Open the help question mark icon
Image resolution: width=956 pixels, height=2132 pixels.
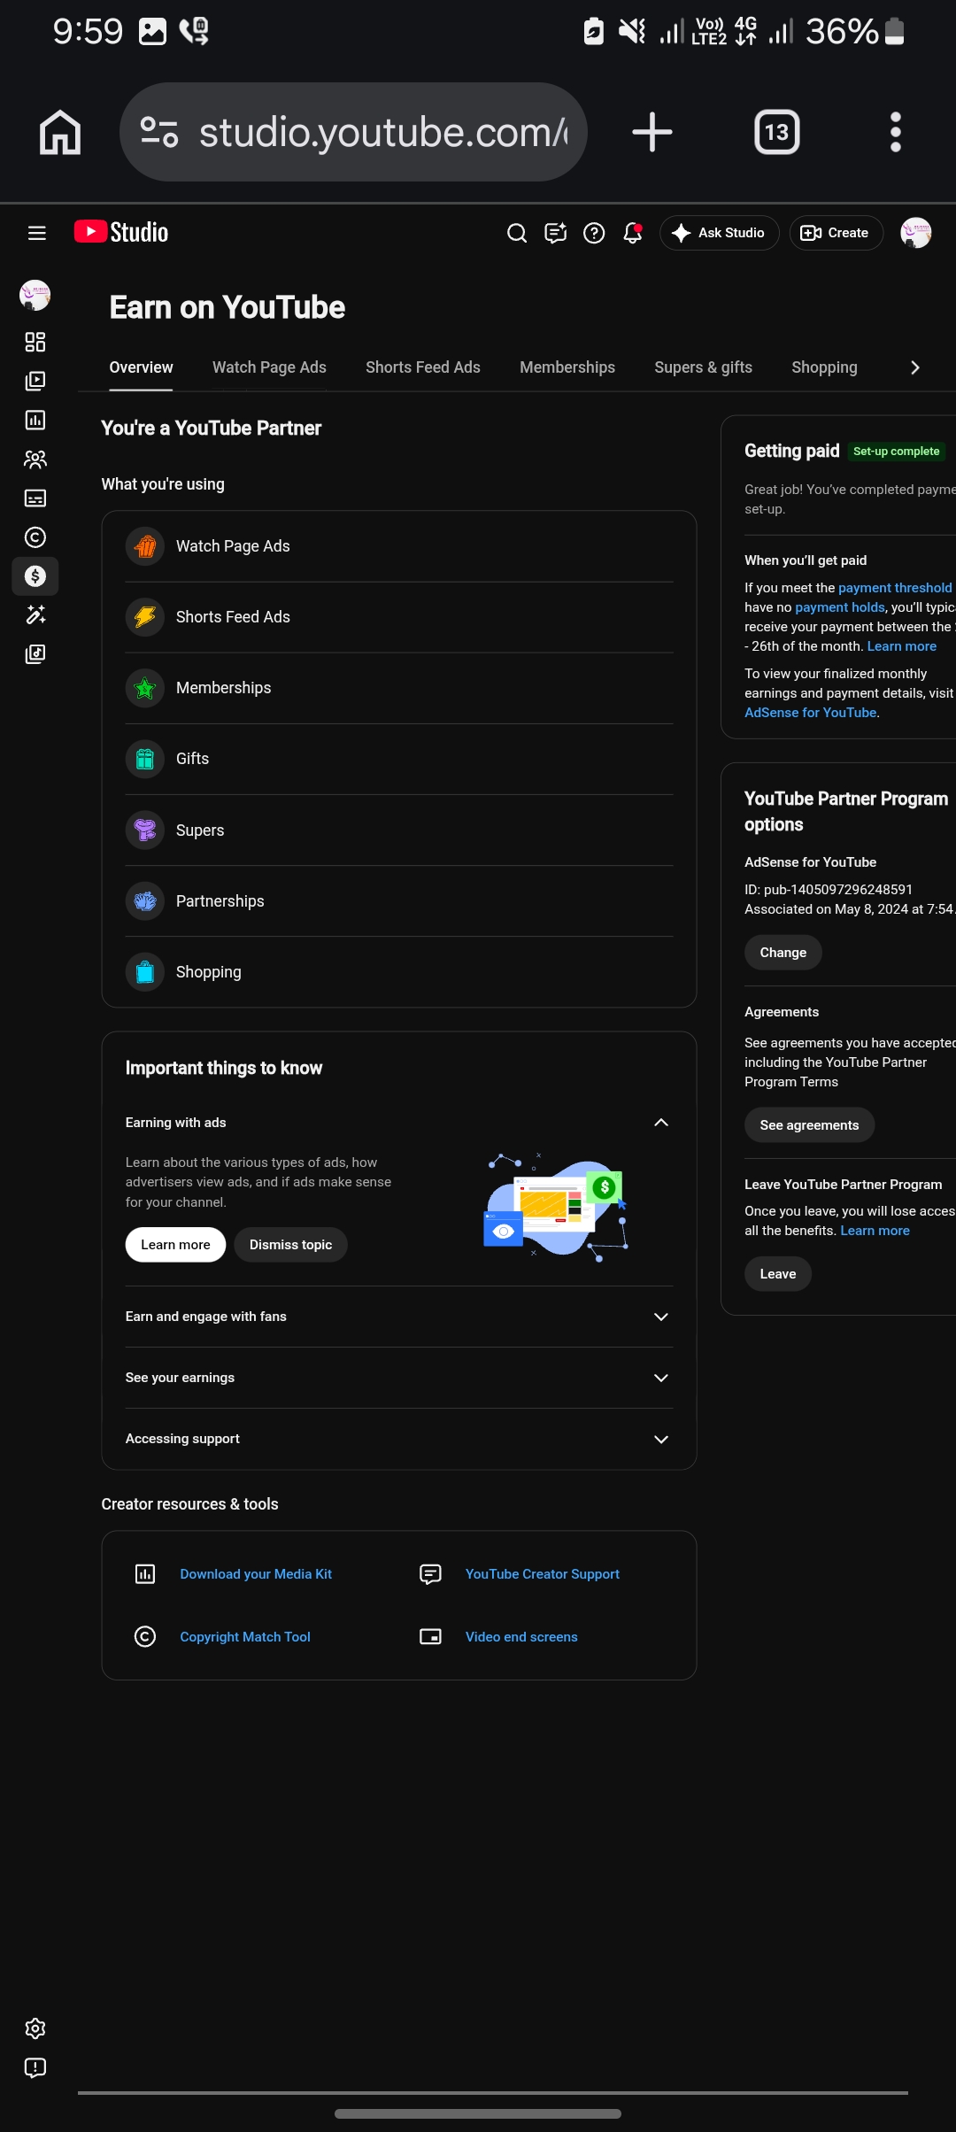[x=594, y=233]
